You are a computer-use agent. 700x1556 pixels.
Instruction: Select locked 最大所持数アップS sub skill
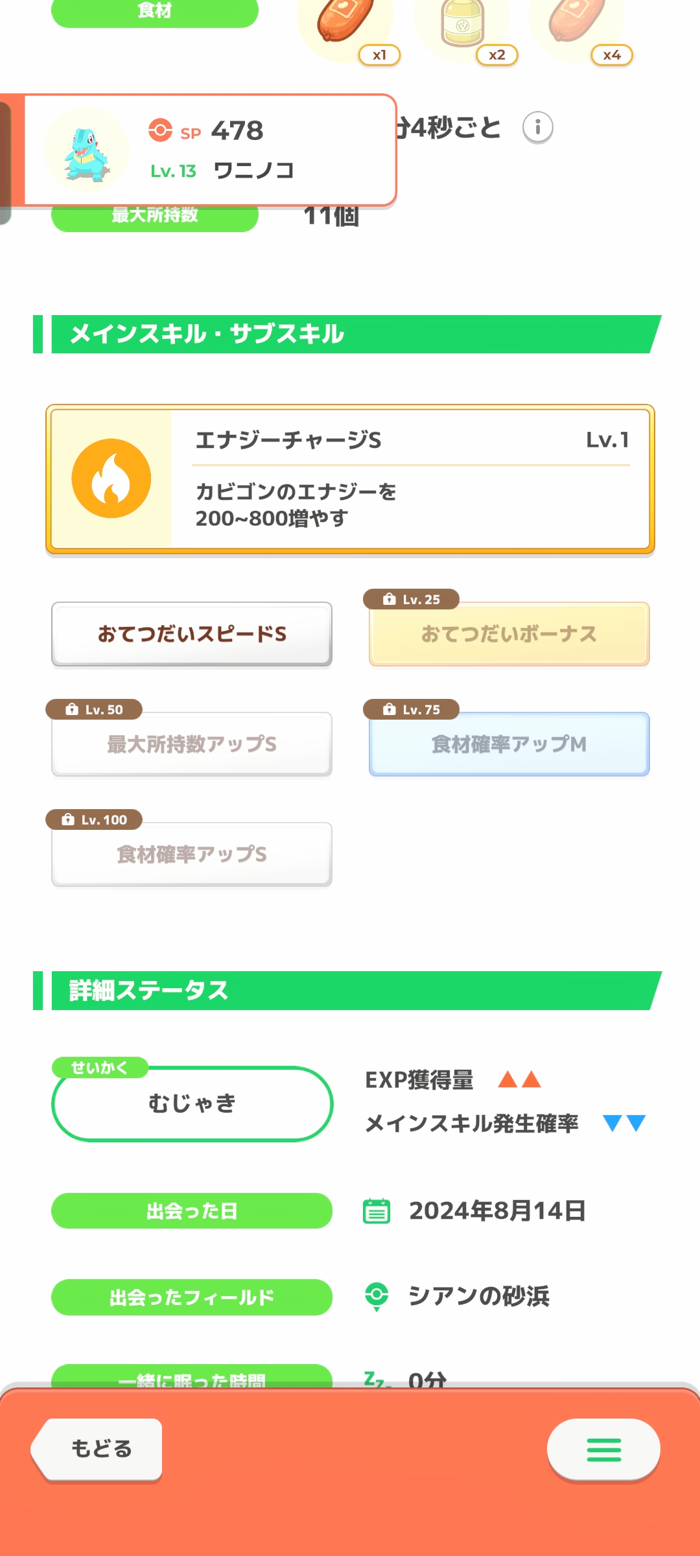(x=192, y=744)
